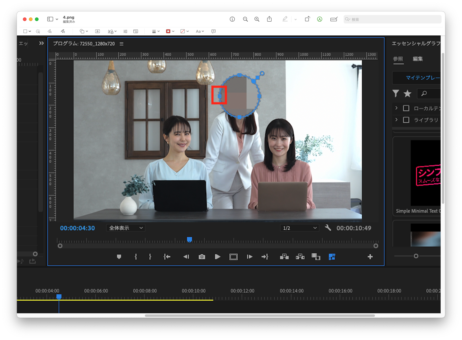Click the filter icon in Essential Graphics
Viewport: 462px width, 340px height.
(x=395, y=93)
